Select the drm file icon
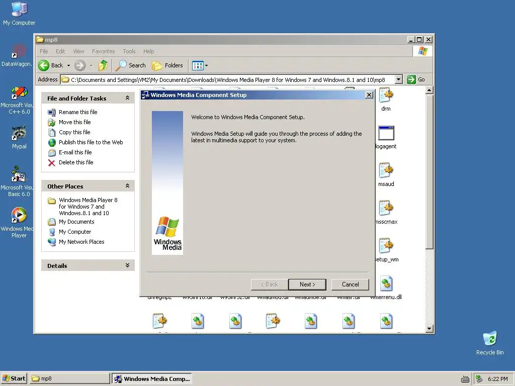515x386 pixels. coord(386,99)
